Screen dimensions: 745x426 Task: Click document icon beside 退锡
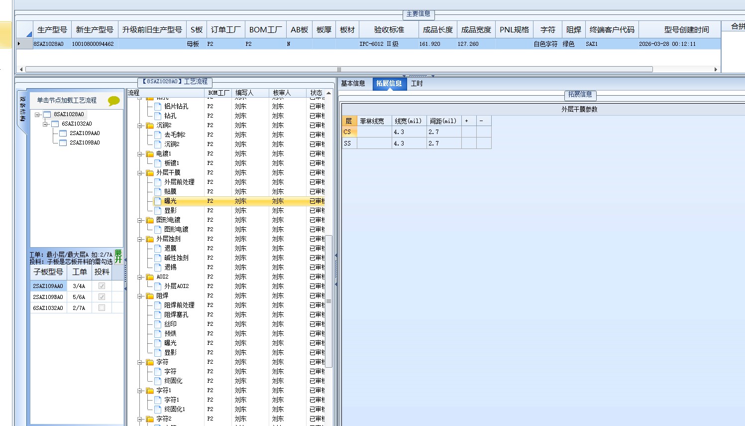(x=158, y=267)
